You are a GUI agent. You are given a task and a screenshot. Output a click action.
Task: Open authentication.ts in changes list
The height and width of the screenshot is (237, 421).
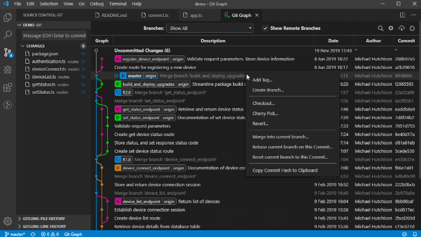point(54,62)
